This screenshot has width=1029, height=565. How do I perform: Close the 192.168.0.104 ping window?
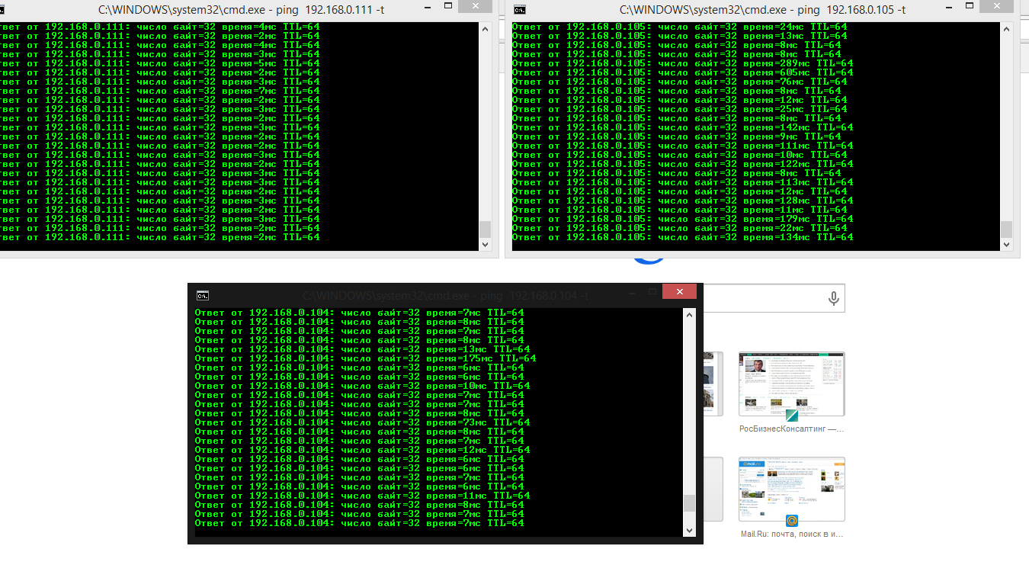pos(679,292)
